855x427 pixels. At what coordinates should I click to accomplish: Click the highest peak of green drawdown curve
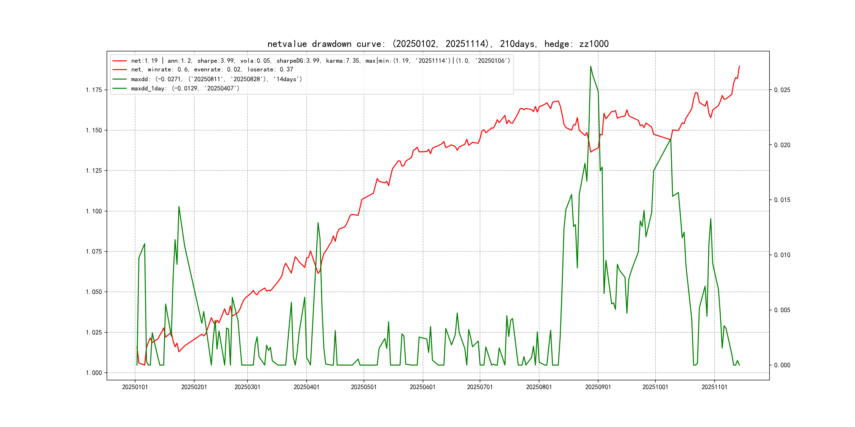tap(591, 66)
